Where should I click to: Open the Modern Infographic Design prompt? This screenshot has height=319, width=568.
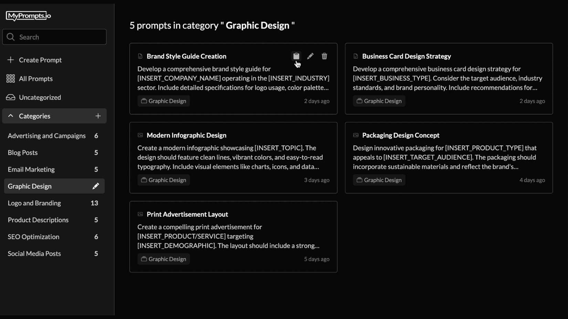click(186, 135)
